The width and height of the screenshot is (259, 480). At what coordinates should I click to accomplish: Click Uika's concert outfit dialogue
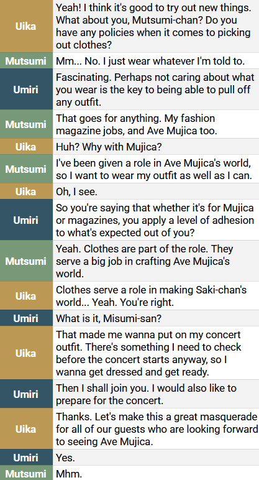148,353
